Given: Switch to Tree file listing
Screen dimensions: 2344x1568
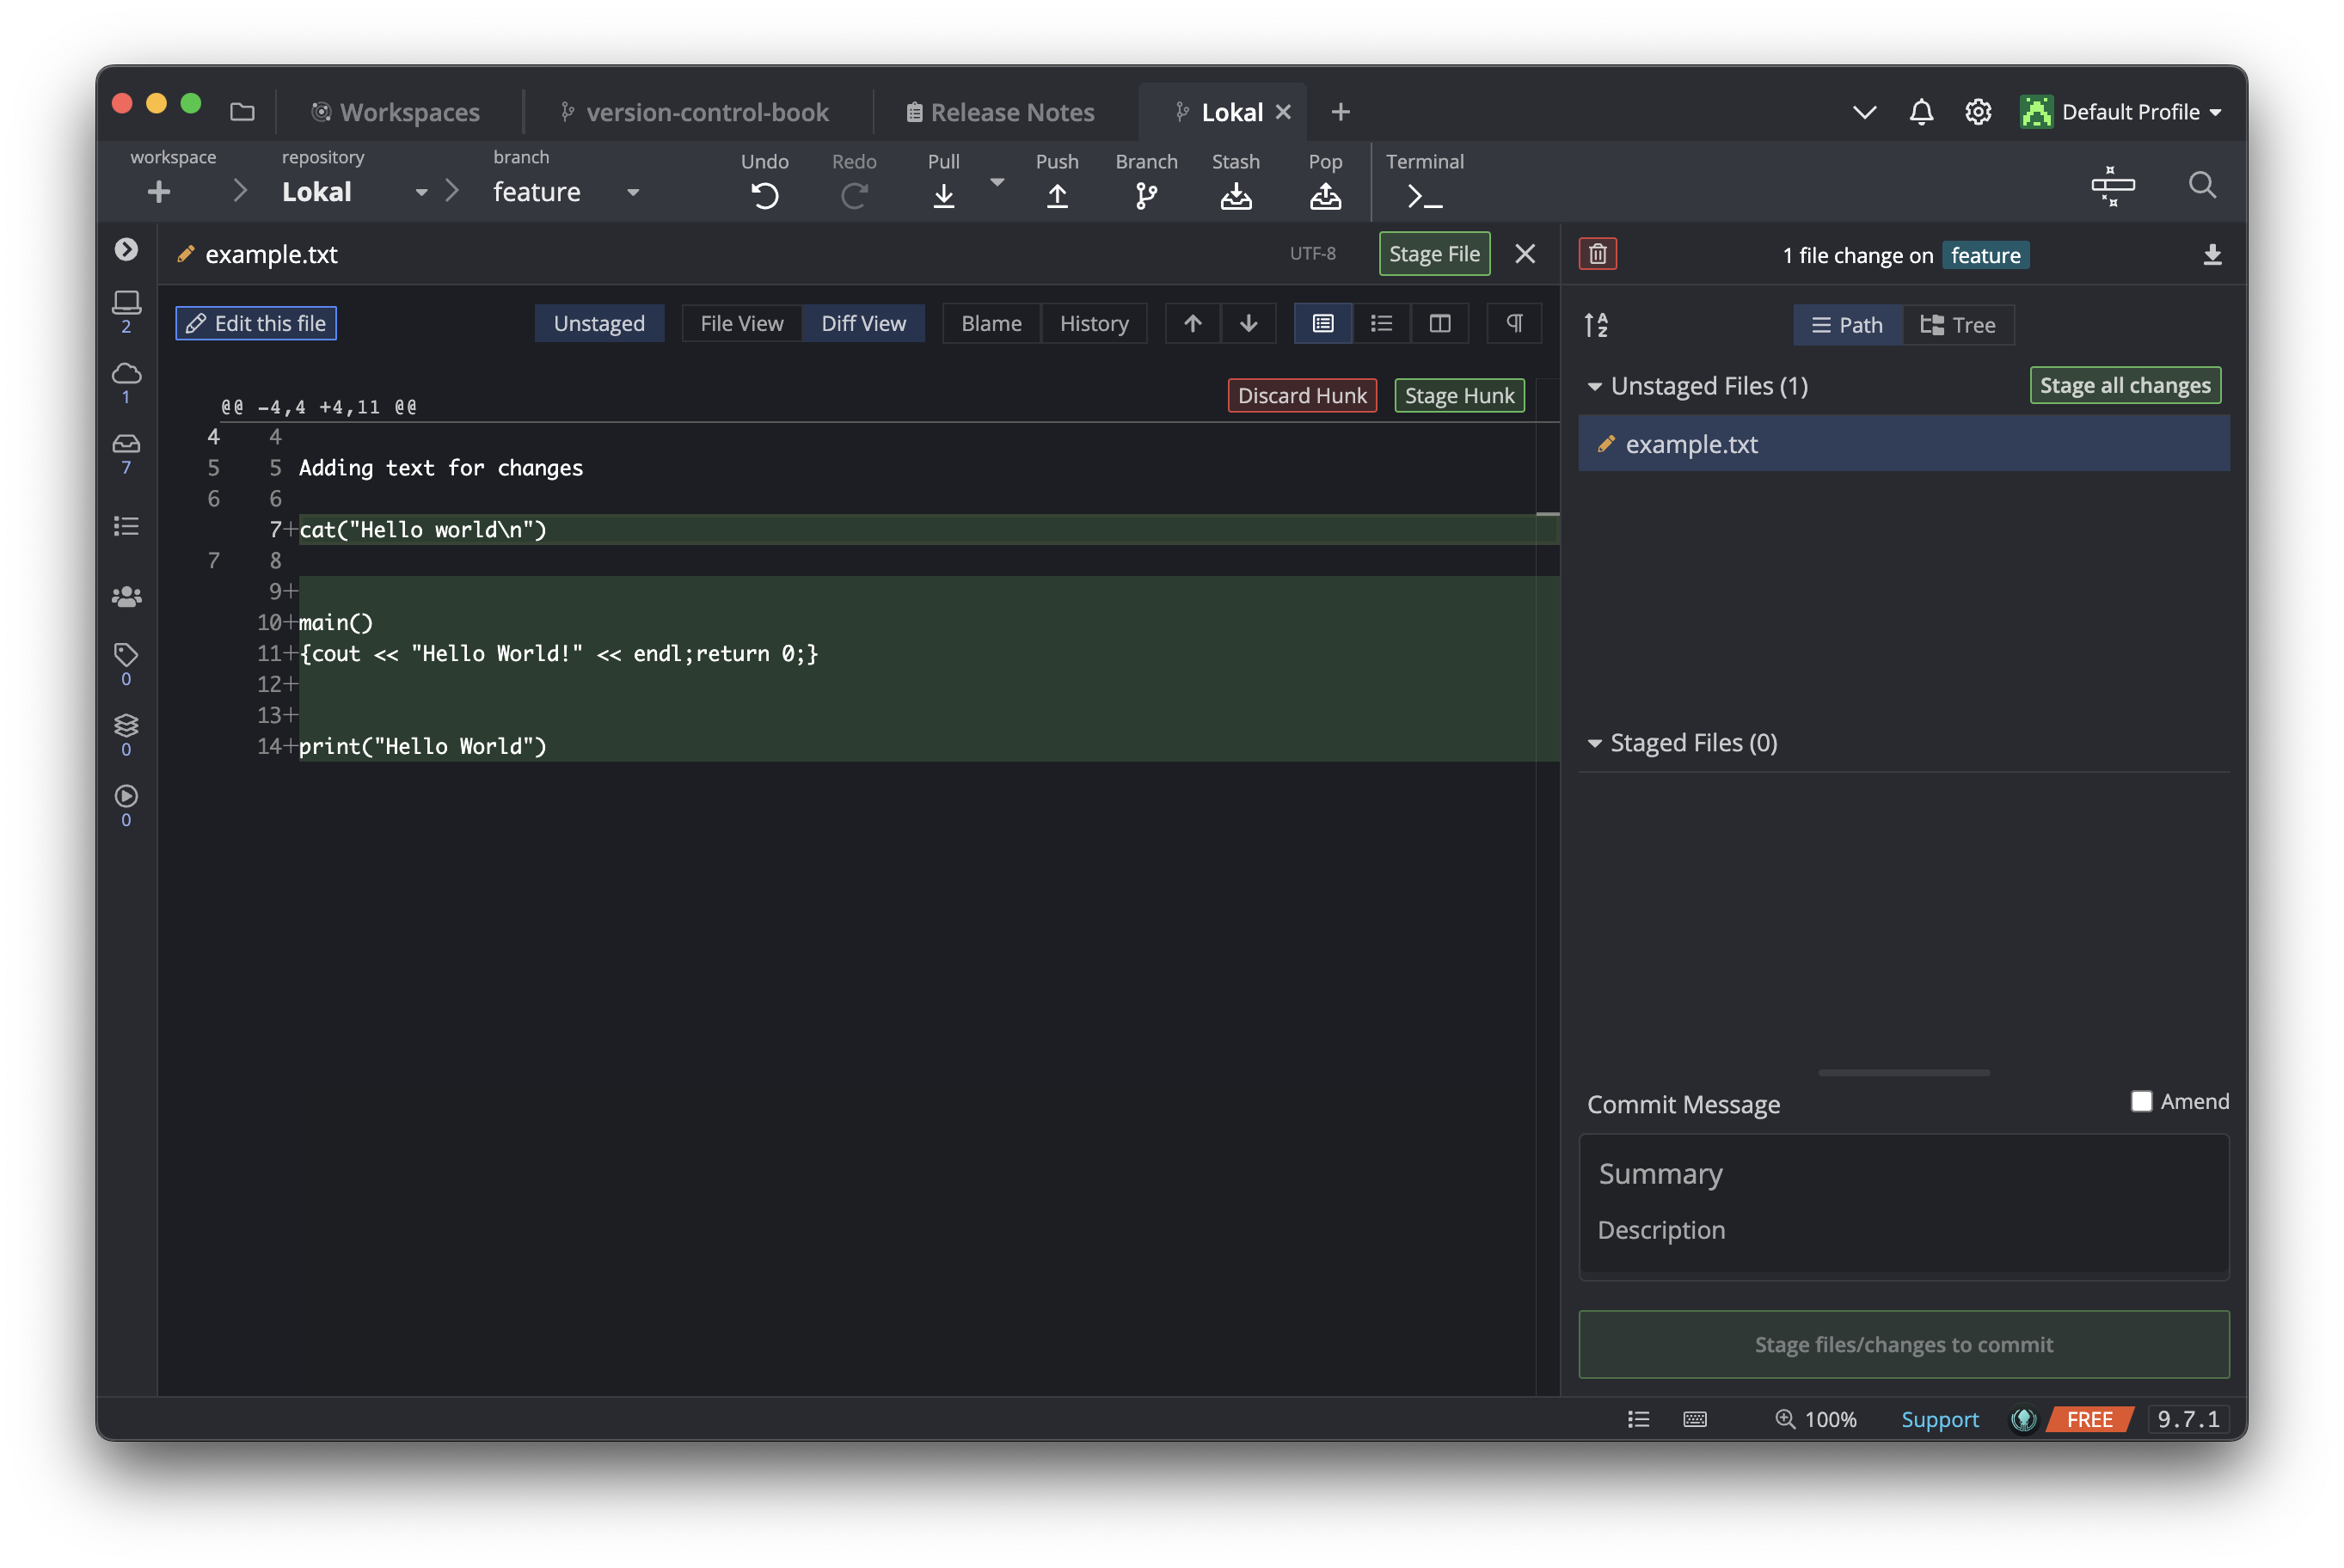Looking at the screenshot, I should 1957,325.
